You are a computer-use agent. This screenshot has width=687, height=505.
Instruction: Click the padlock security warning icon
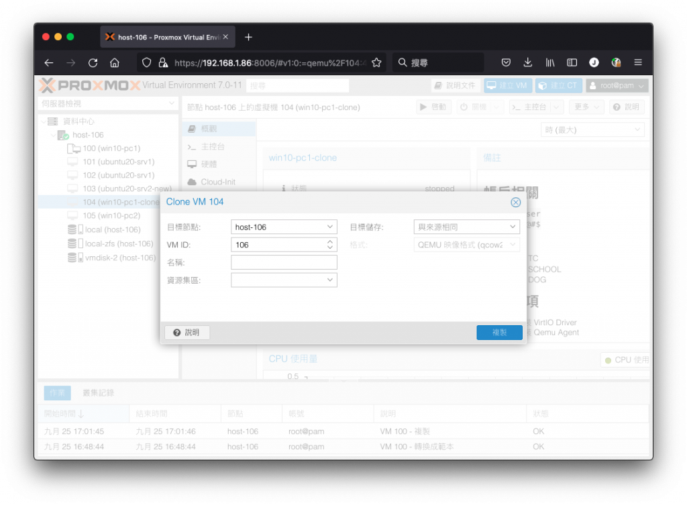(x=163, y=62)
